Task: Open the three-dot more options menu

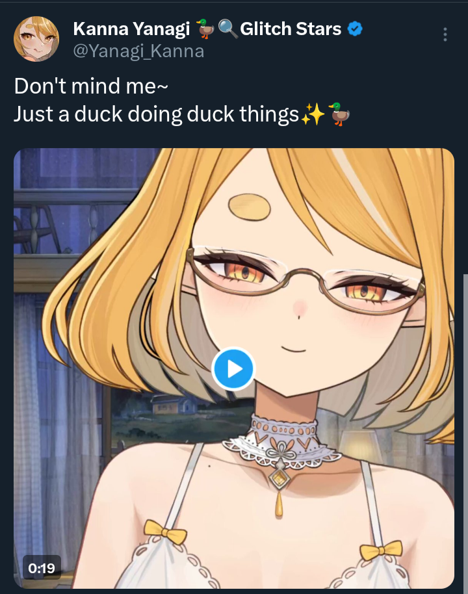Action: [x=445, y=34]
